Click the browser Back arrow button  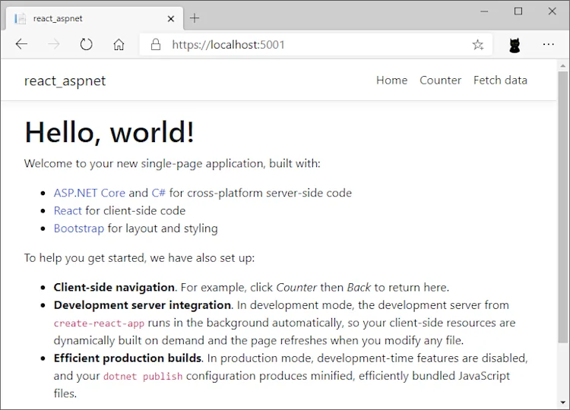(21, 45)
